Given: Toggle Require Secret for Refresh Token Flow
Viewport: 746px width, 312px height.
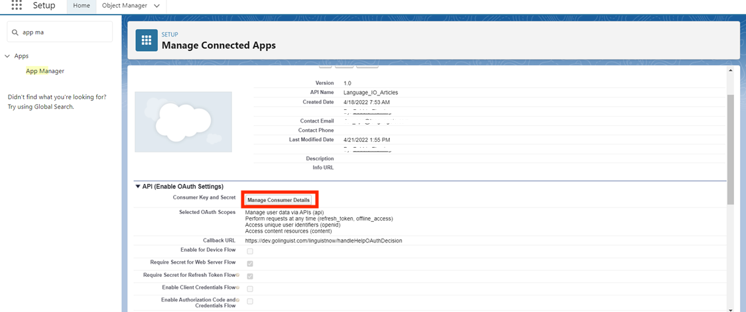Looking at the screenshot, I should (250, 276).
